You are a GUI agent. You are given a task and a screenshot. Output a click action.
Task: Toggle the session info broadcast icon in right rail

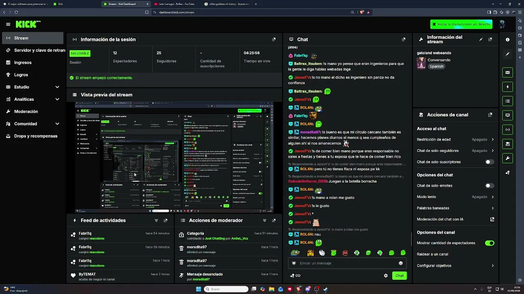pos(508,129)
